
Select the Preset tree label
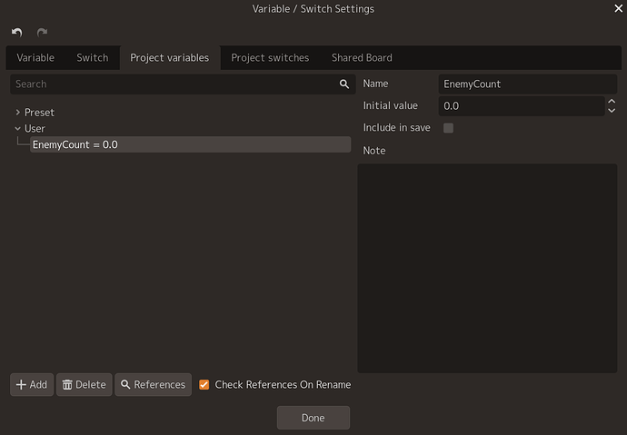pos(39,113)
